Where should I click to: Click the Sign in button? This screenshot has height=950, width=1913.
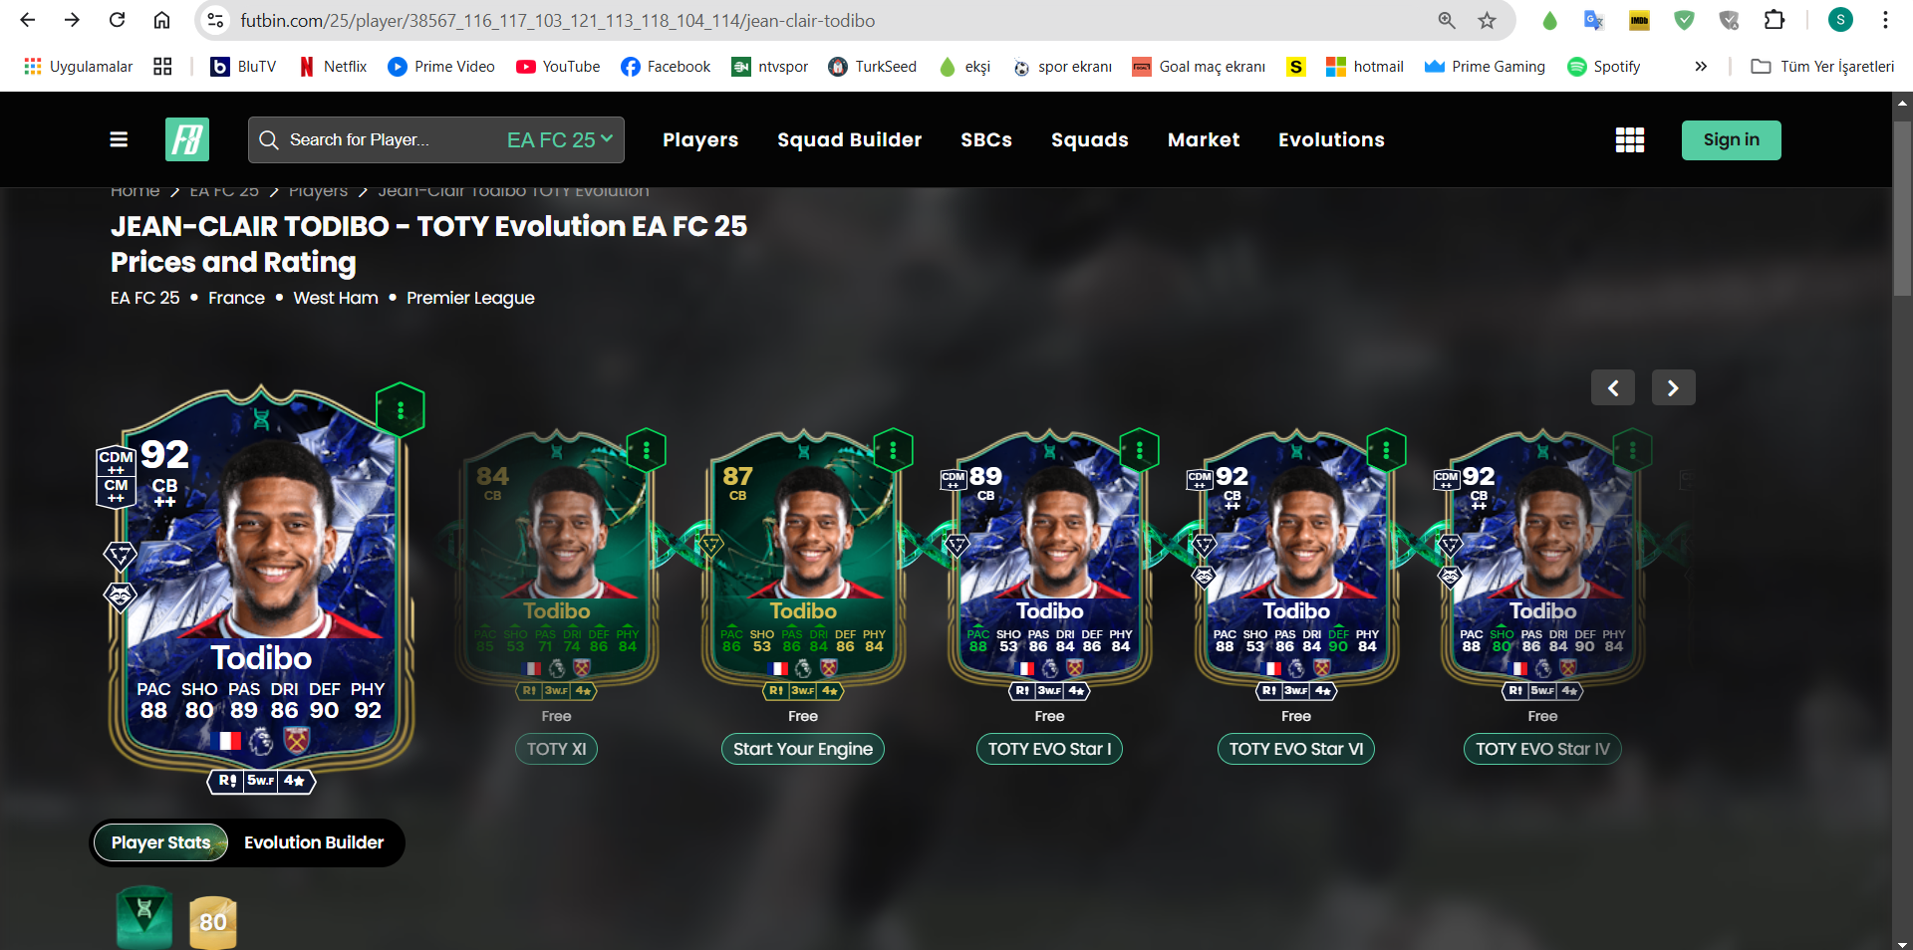(1732, 140)
